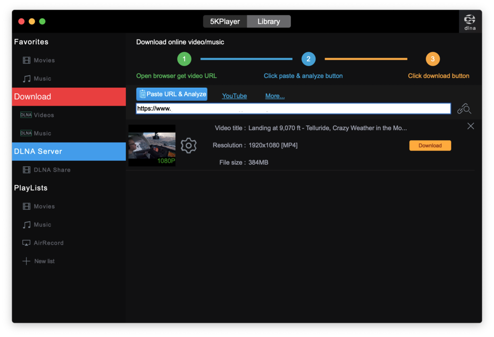
Task: Click the analyze URL magnifier icon
Action: [464, 109]
